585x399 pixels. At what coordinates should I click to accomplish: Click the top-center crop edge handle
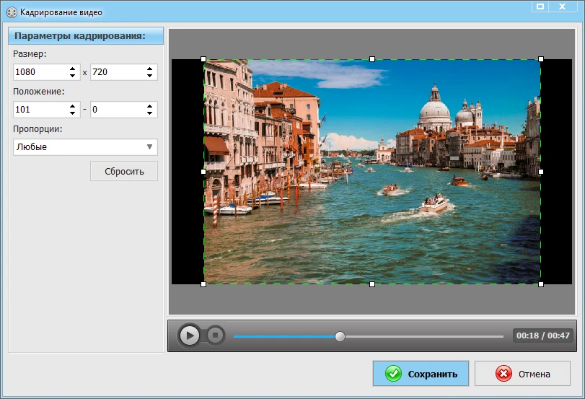[x=372, y=59]
